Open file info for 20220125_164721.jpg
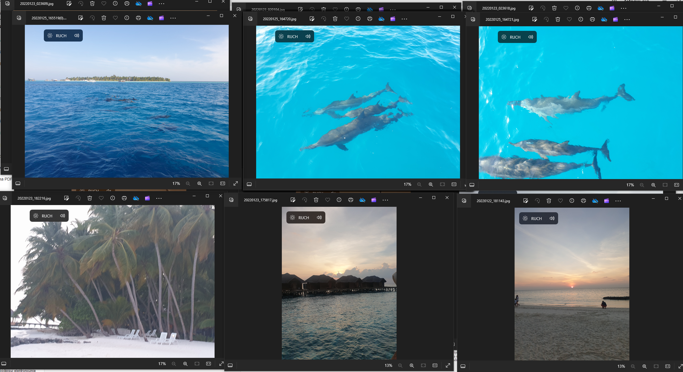 coord(581,19)
